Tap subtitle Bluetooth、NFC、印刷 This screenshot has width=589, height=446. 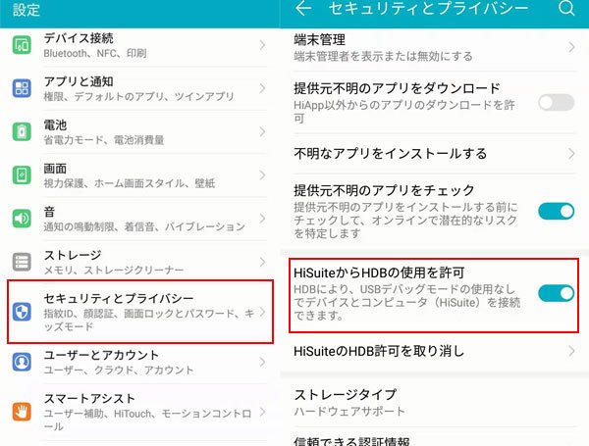click(94, 53)
